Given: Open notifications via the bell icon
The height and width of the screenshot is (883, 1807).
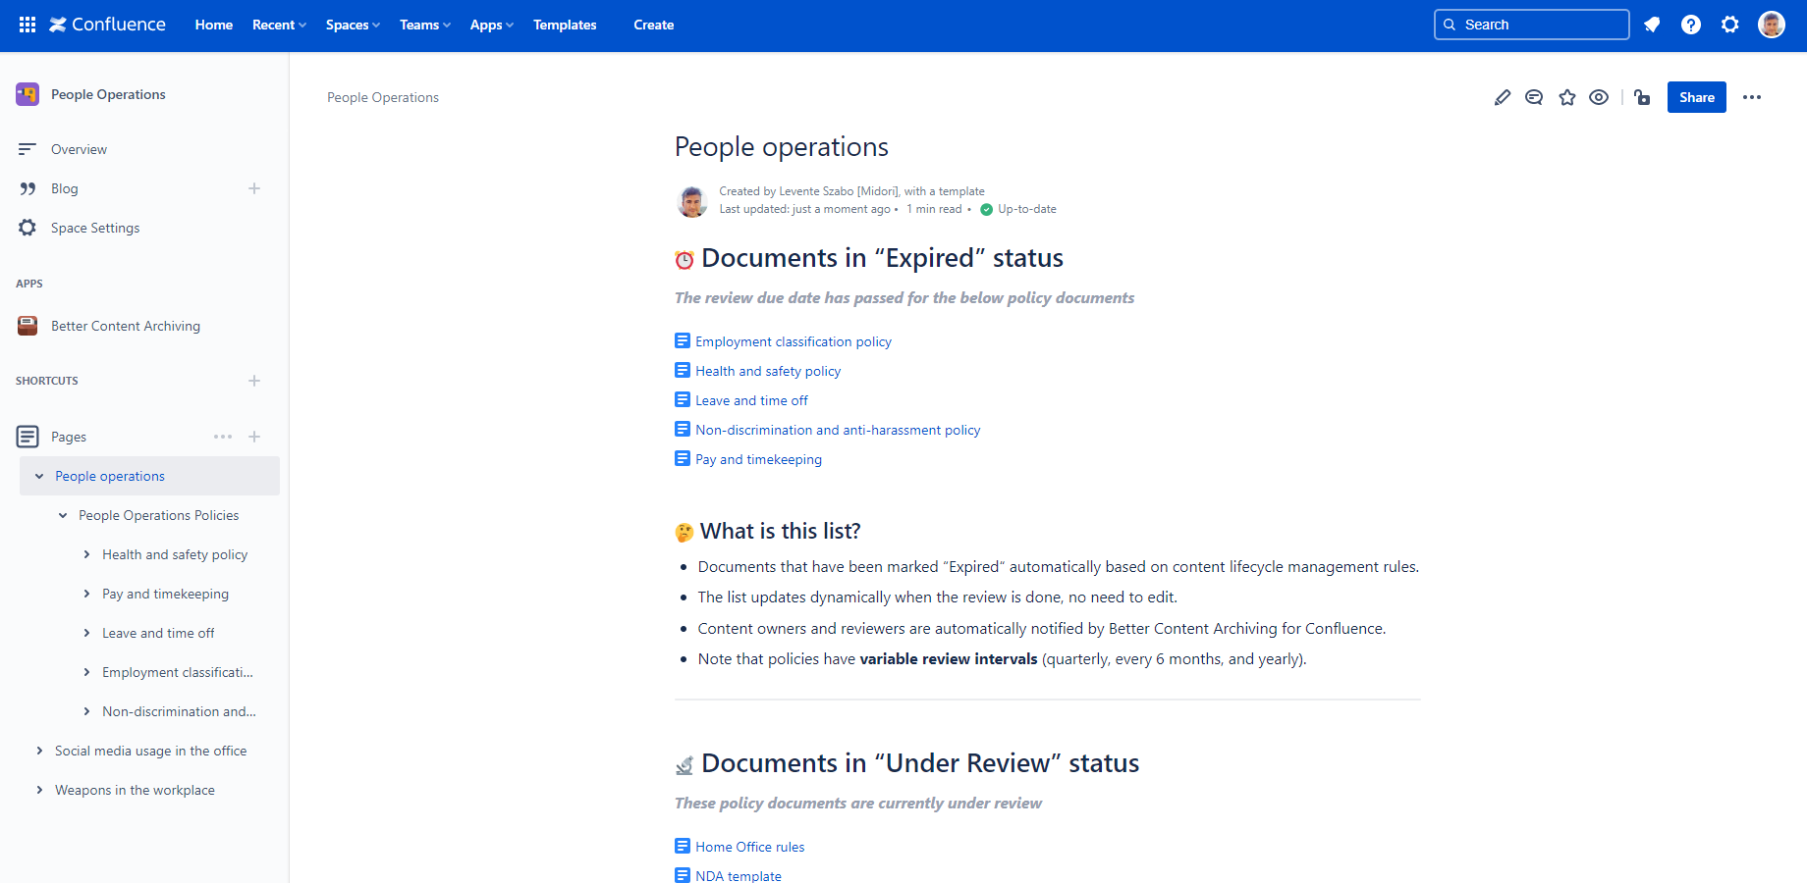Looking at the screenshot, I should click(x=1652, y=25).
